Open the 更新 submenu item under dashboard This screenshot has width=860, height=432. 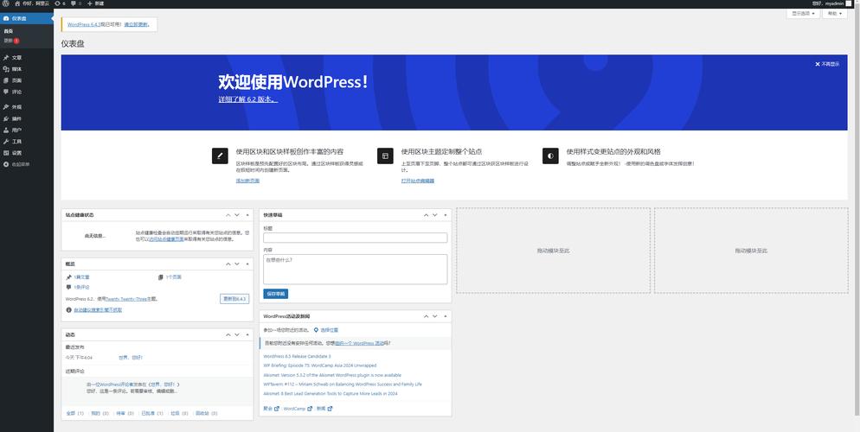9,41
